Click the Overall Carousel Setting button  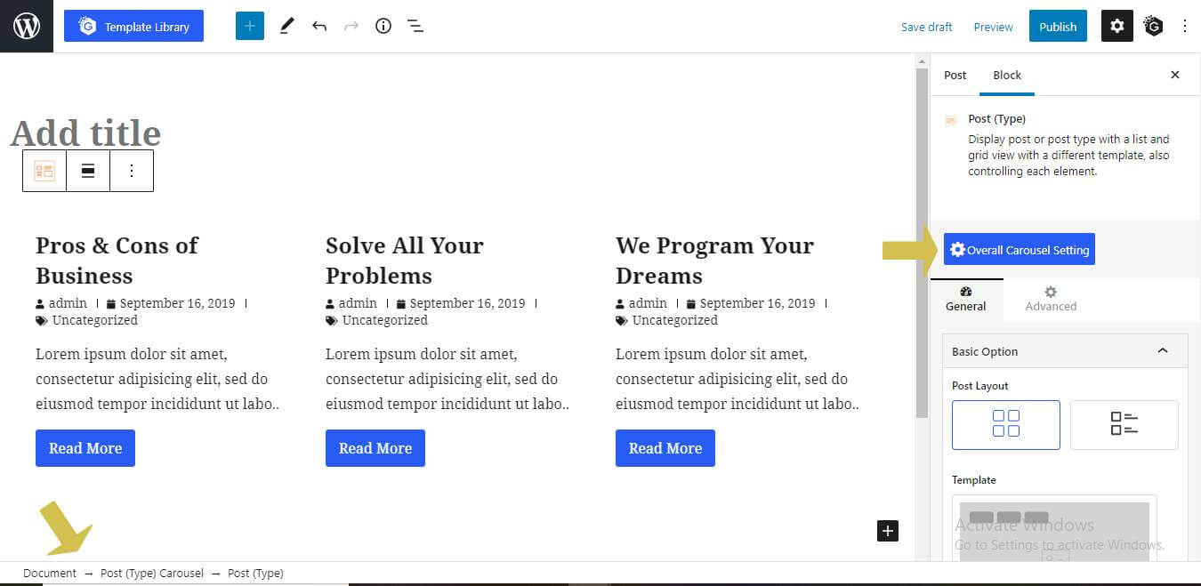(x=1020, y=249)
